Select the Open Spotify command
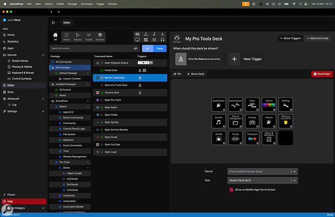This screenshot has width=335, height=217. [x=130, y=122]
